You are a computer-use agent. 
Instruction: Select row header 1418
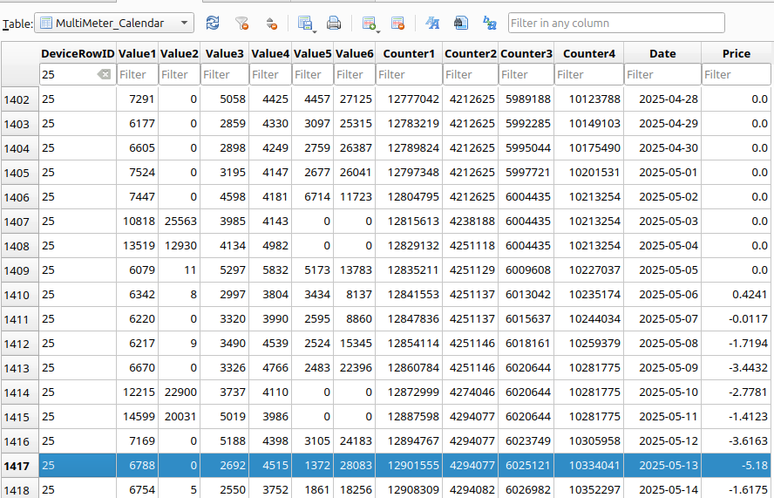tap(20, 490)
